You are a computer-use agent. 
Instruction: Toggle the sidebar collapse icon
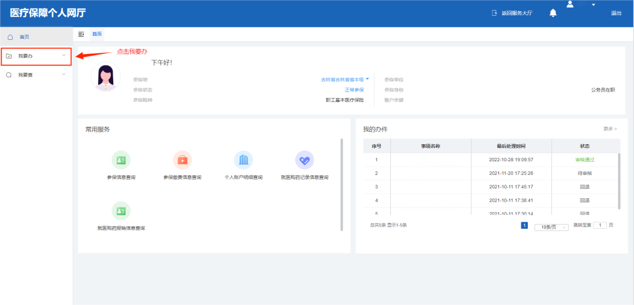81,35
